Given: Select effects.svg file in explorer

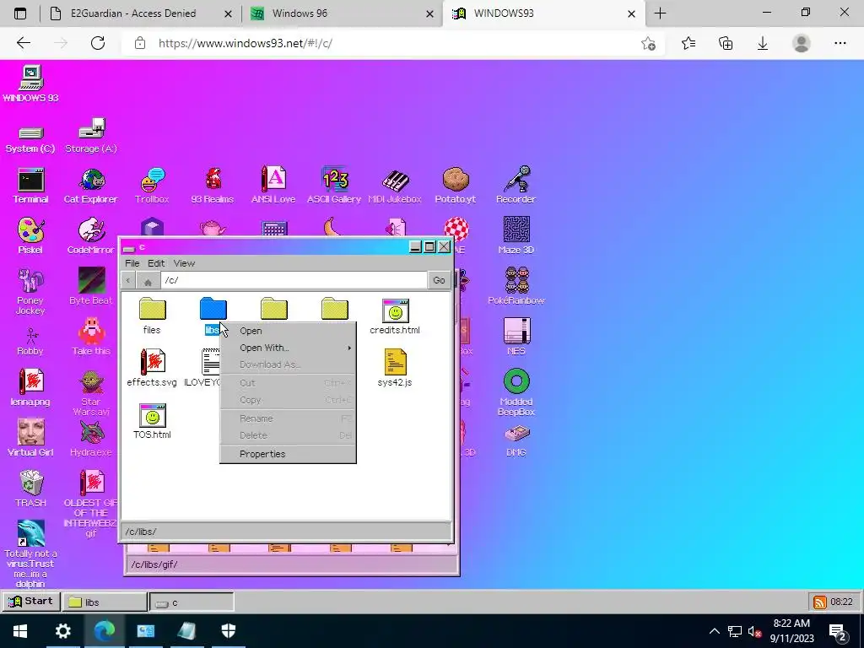Looking at the screenshot, I should (x=152, y=368).
